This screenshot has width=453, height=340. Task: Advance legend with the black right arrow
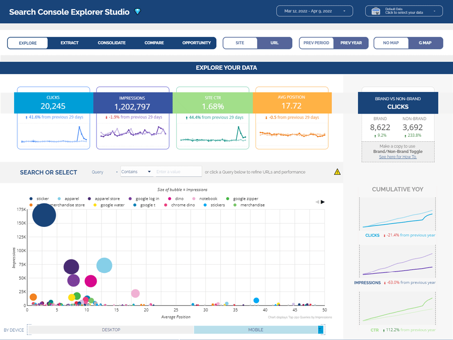click(x=323, y=202)
